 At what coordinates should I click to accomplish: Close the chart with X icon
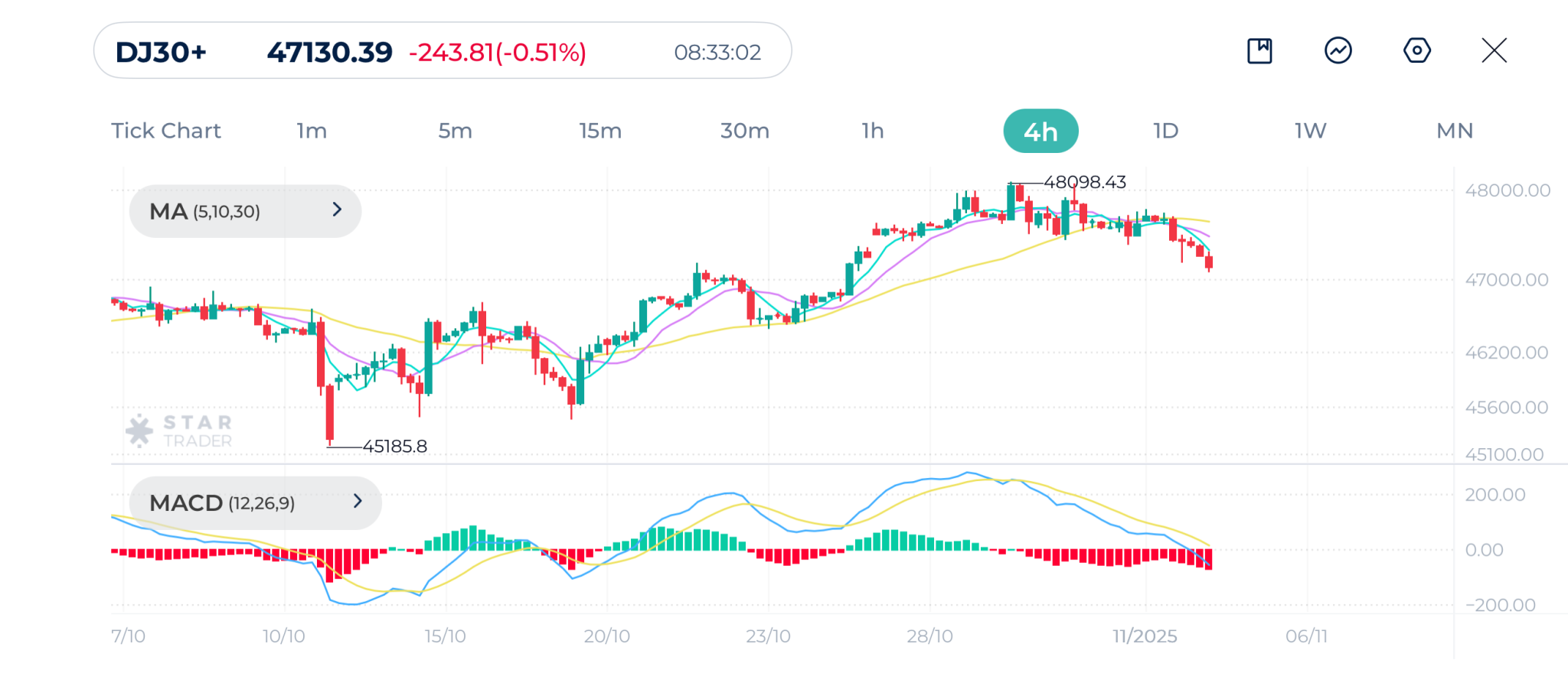(x=1494, y=51)
